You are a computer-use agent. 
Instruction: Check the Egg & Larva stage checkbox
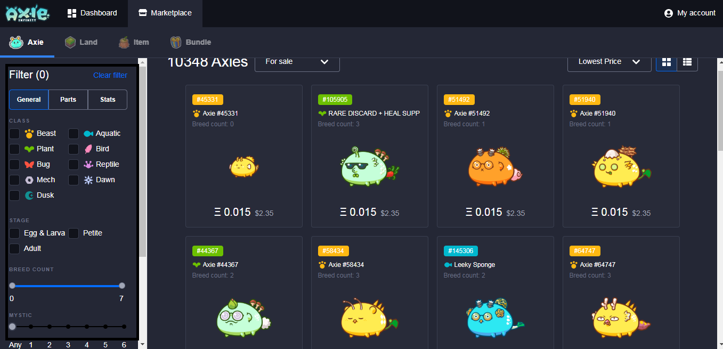tap(14, 233)
